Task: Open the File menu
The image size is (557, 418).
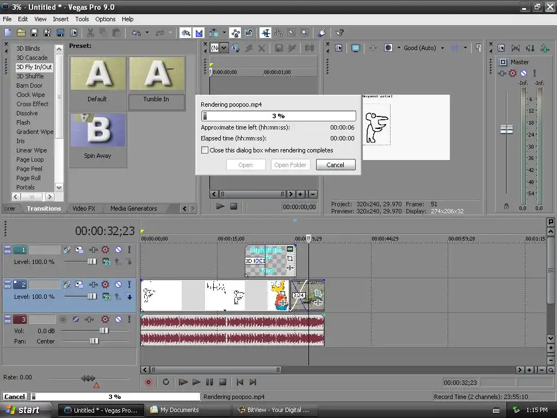Action: point(7,19)
